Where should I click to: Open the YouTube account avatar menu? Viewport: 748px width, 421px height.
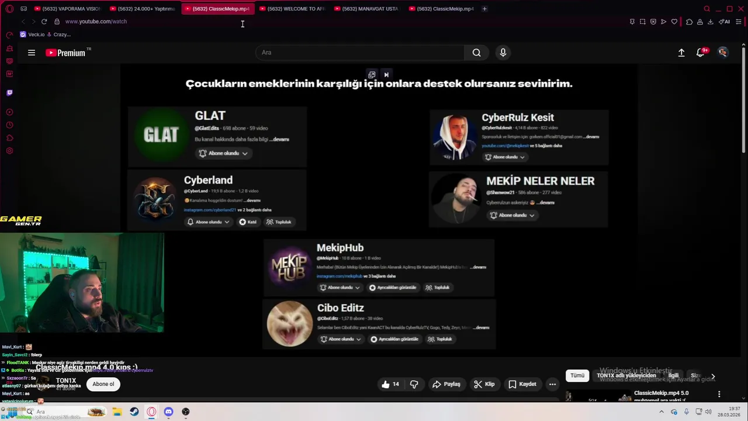pos(723,53)
